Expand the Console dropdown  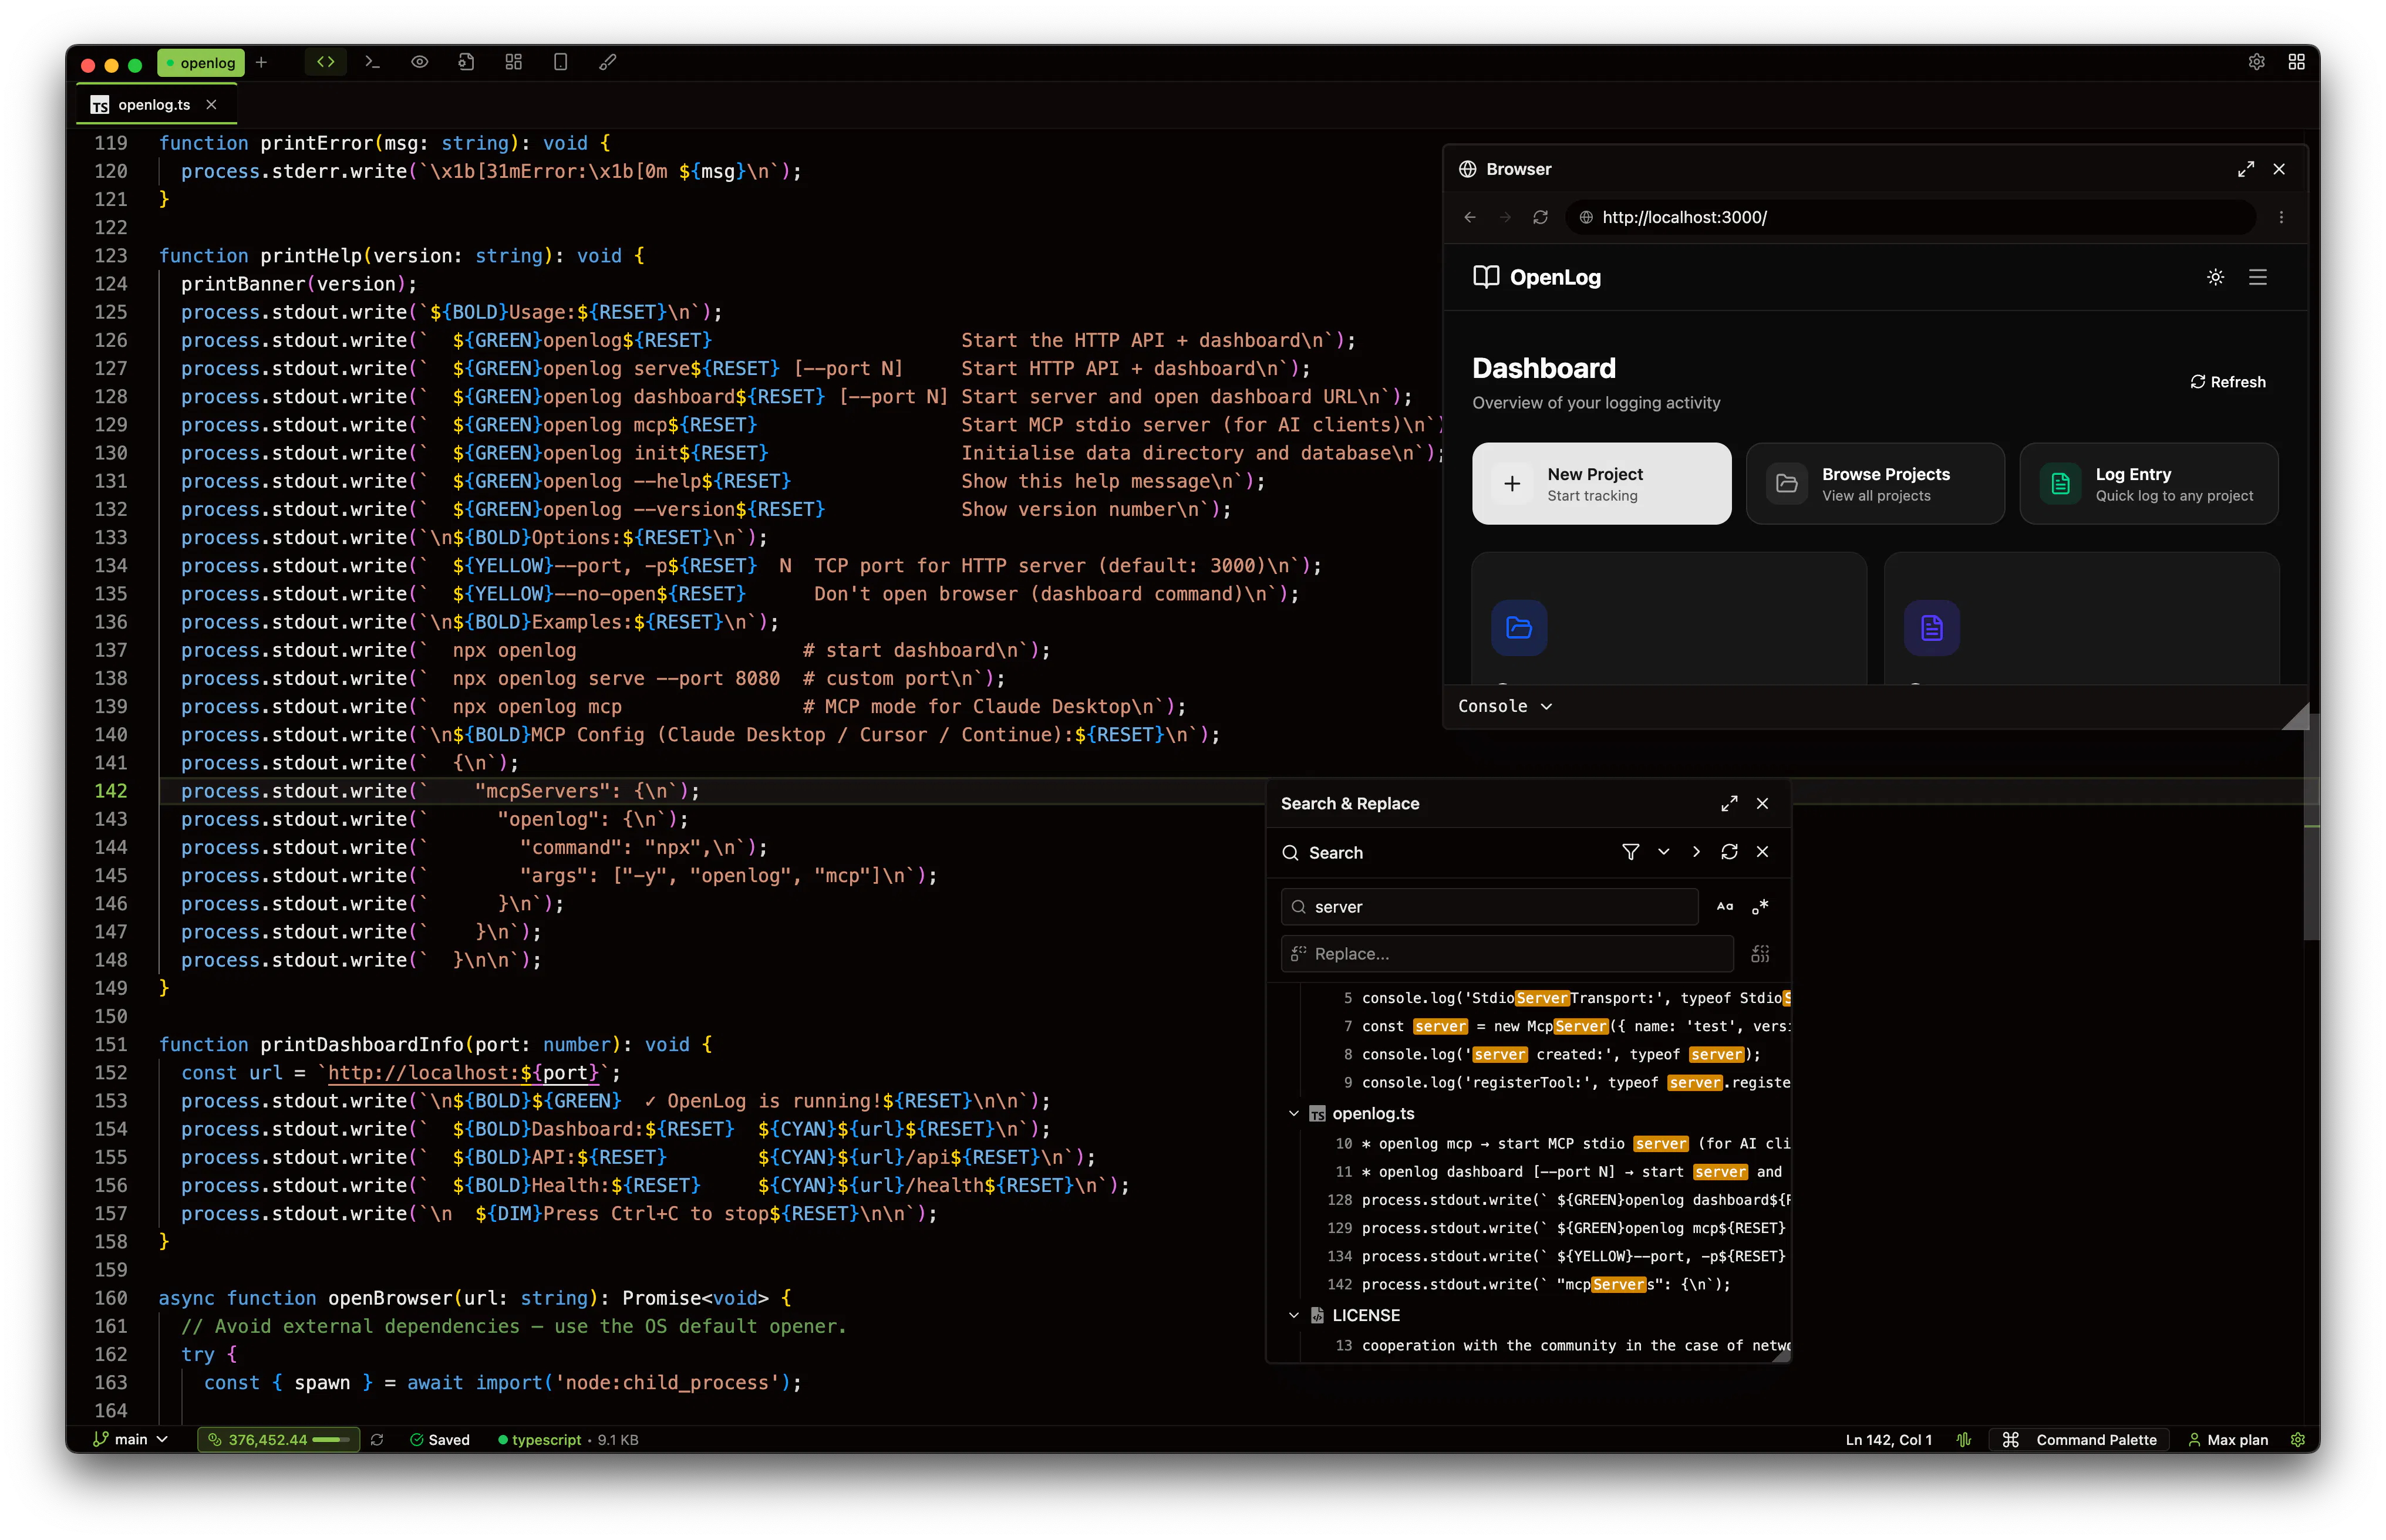(x=1505, y=706)
